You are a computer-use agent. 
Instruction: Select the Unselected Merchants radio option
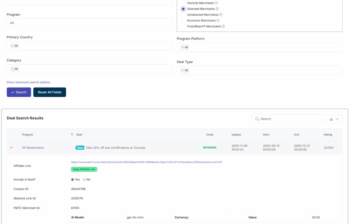(183, 15)
